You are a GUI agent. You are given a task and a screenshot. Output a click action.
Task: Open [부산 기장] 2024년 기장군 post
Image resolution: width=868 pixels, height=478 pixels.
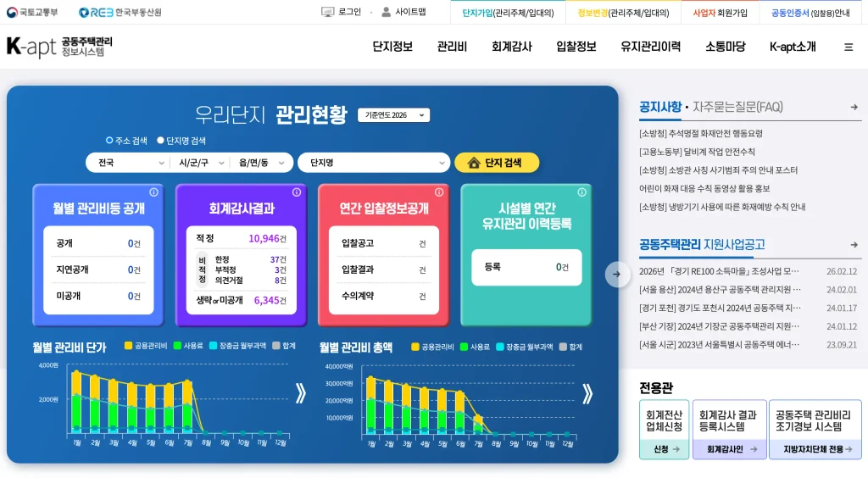pos(720,326)
